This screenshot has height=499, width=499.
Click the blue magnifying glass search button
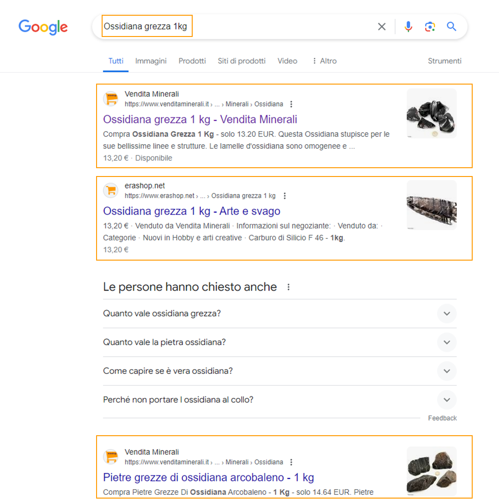coord(451,27)
